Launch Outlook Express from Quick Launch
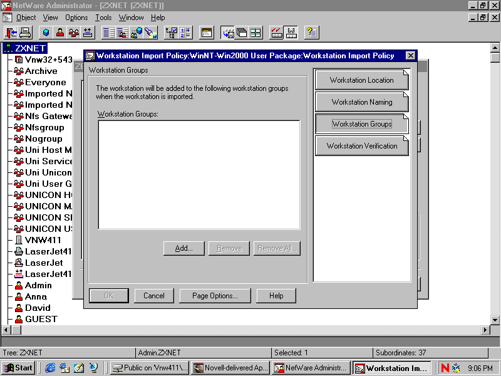Image resolution: width=501 pixels, height=376 pixels. [65, 368]
